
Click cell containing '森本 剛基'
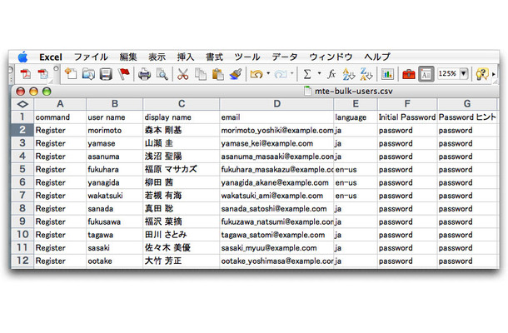[x=182, y=130]
